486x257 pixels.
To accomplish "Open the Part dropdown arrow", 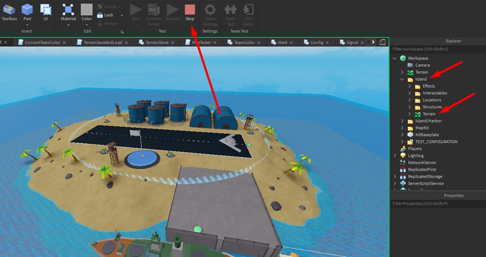I will [27, 25].
